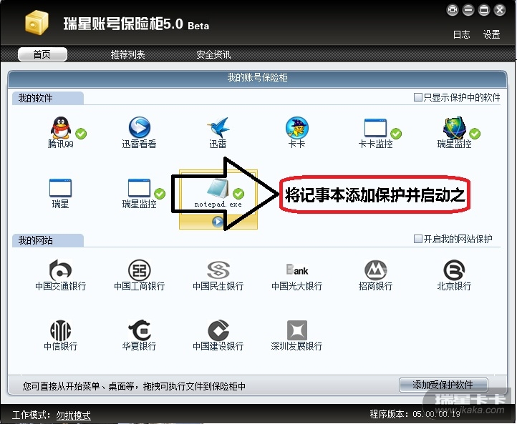Open 瑞星监控 globe icon in top row

(x=454, y=127)
